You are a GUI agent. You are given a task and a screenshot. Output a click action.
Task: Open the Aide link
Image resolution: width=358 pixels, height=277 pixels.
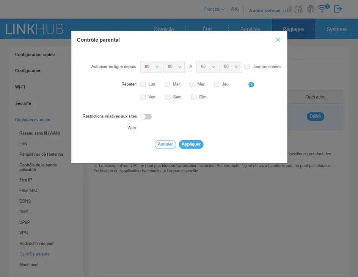click(x=235, y=9)
